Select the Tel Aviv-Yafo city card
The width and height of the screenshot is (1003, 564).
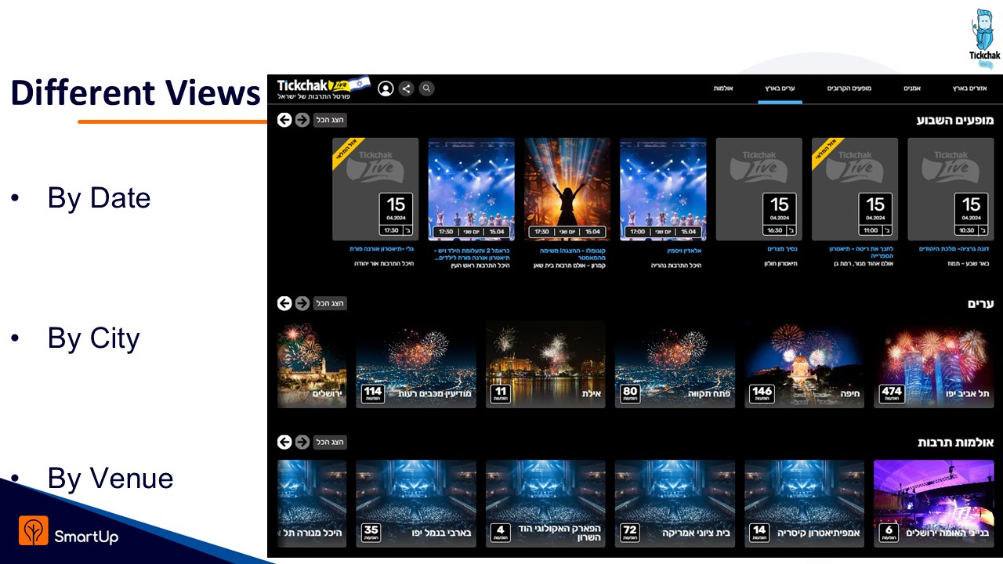click(933, 363)
